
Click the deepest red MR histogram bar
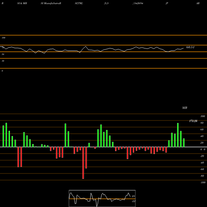click(83, 163)
